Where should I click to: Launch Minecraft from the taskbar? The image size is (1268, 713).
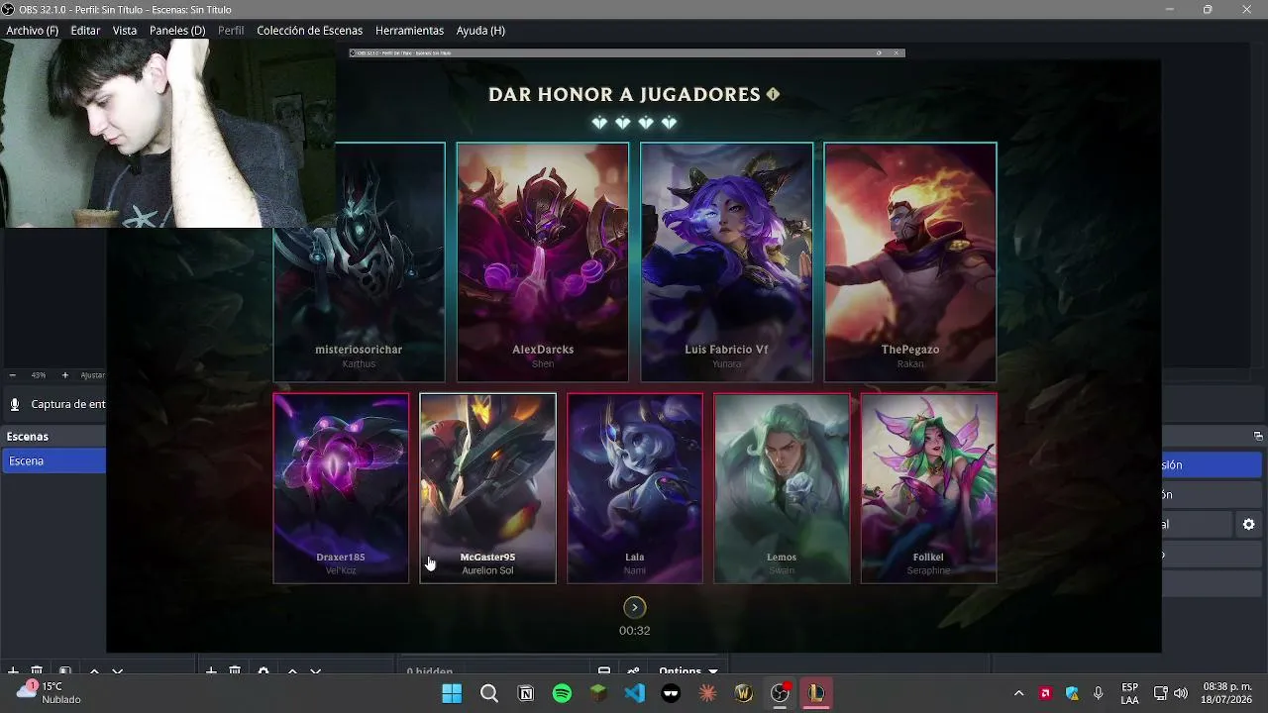pyautogui.click(x=598, y=693)
